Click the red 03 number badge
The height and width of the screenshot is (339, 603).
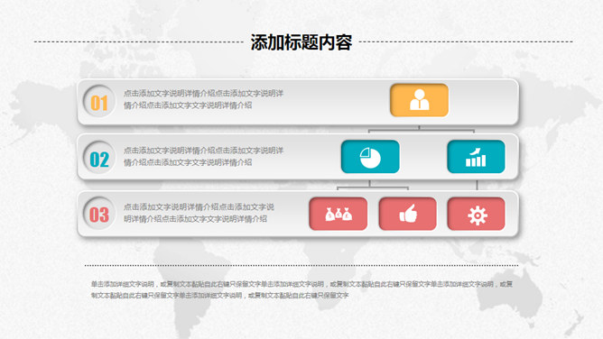coord(99,214)
